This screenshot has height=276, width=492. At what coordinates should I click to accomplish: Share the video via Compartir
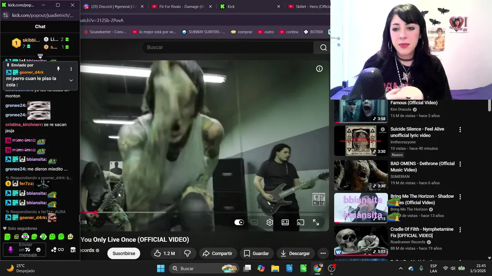click(x=218, y=253)
